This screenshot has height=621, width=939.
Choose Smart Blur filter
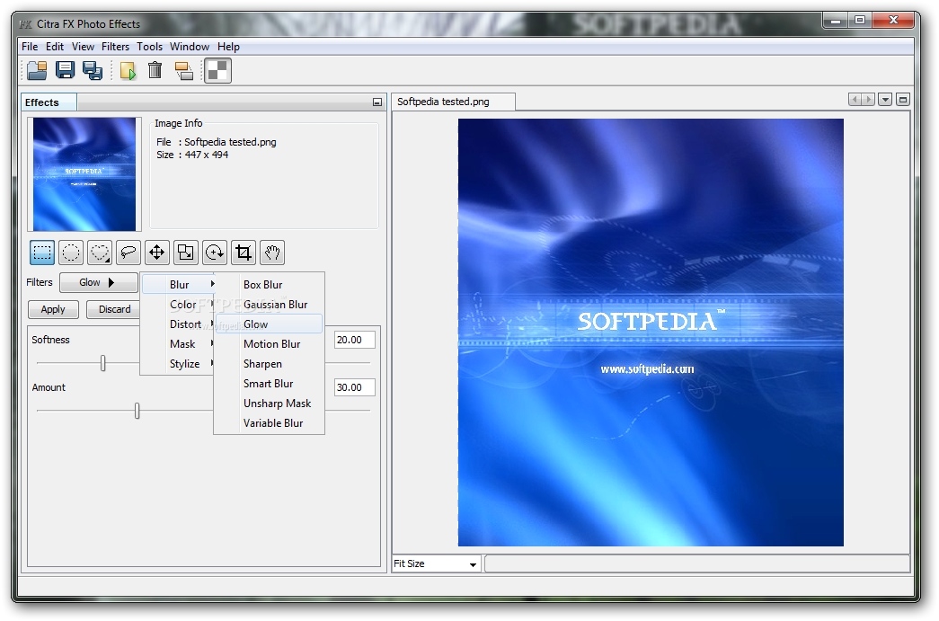point(269,383)
